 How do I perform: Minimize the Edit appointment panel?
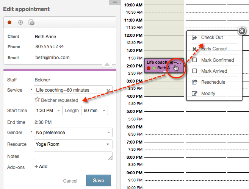point(114,2)
